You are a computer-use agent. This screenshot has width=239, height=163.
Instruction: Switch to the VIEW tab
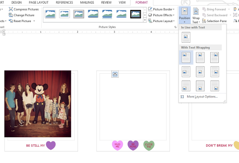point(122,3)
